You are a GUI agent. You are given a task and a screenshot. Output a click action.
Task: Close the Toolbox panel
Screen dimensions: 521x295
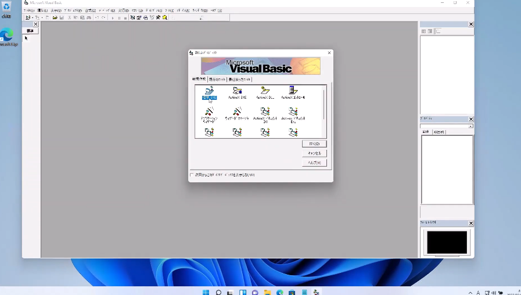coord(35,24)
